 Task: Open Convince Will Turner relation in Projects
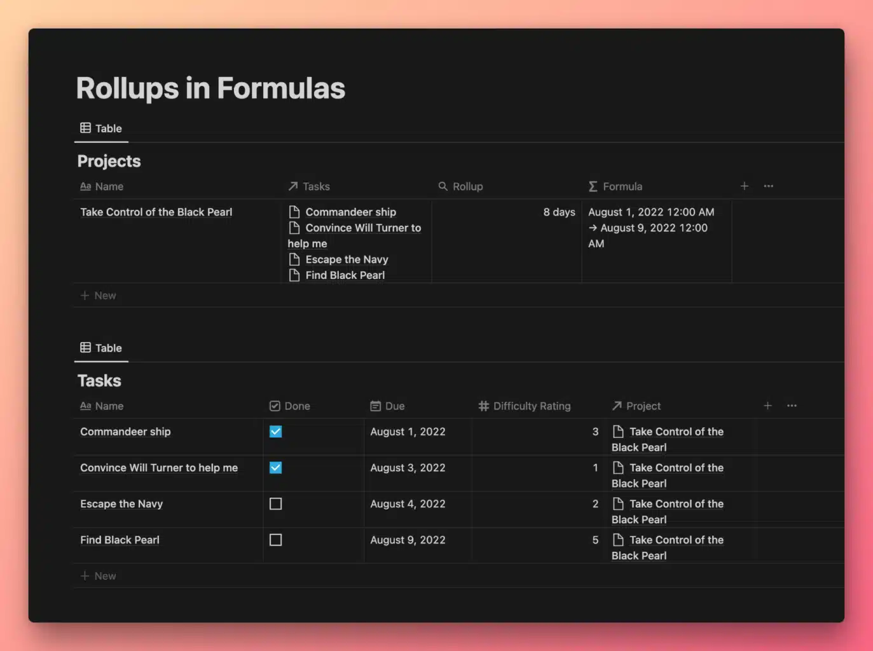(354, 235)
